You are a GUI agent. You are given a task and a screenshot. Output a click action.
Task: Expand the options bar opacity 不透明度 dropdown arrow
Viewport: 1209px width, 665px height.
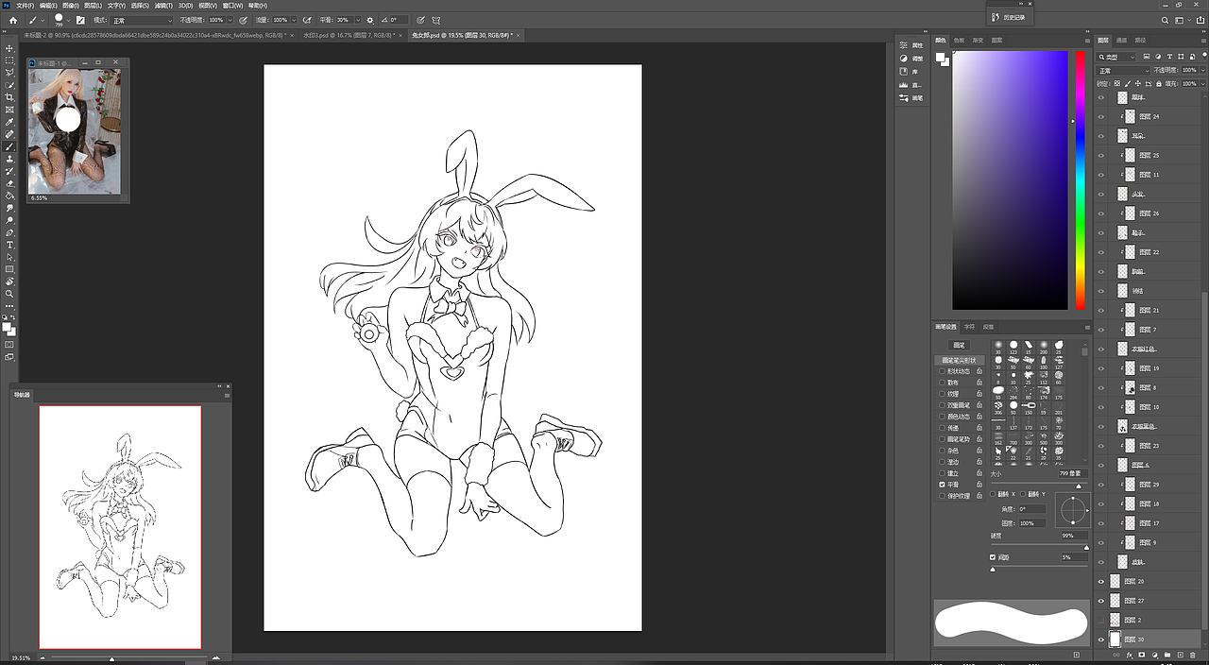(230, 20)
